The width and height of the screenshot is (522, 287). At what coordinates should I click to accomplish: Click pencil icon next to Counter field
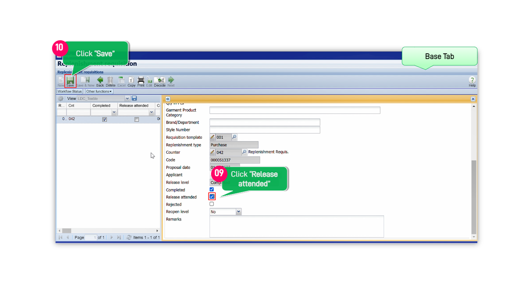(x=212, y=152)
